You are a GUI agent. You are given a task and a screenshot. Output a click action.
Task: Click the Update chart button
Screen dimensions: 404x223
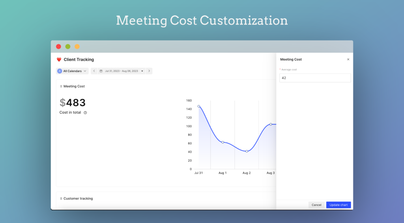339,205
